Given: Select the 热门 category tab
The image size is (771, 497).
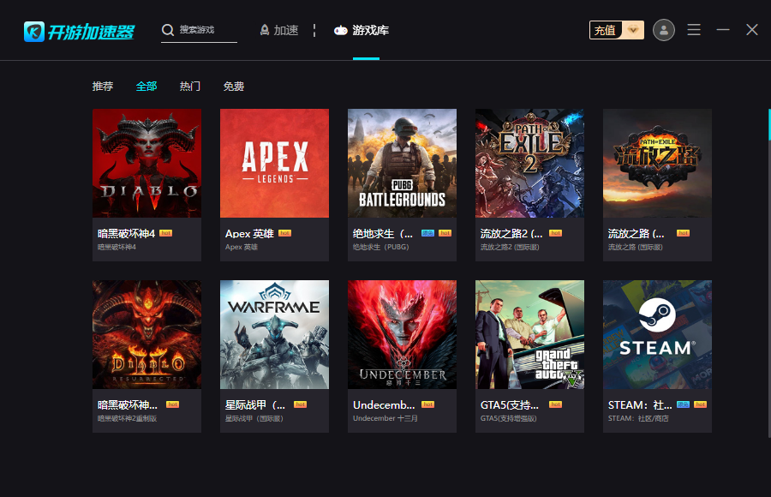Looking at the screenshot, I should click(x=190, y=87).
